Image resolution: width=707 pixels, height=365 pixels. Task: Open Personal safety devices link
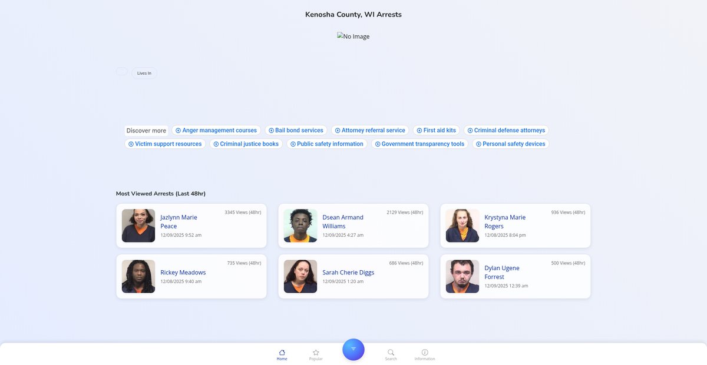511,144
